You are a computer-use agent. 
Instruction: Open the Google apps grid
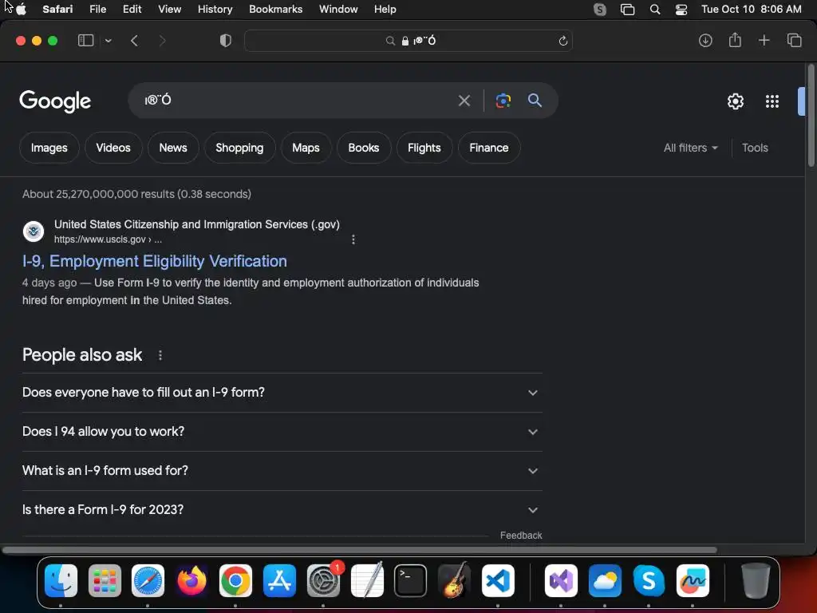point(772,101)
